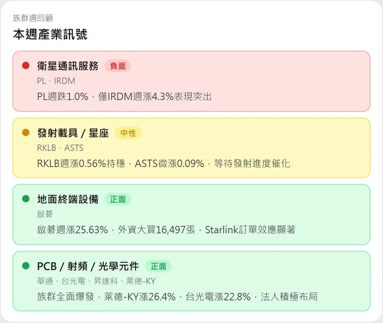Select the RKLB週漲0.56% summary text

pyautogui.click(x=163, y=164)
